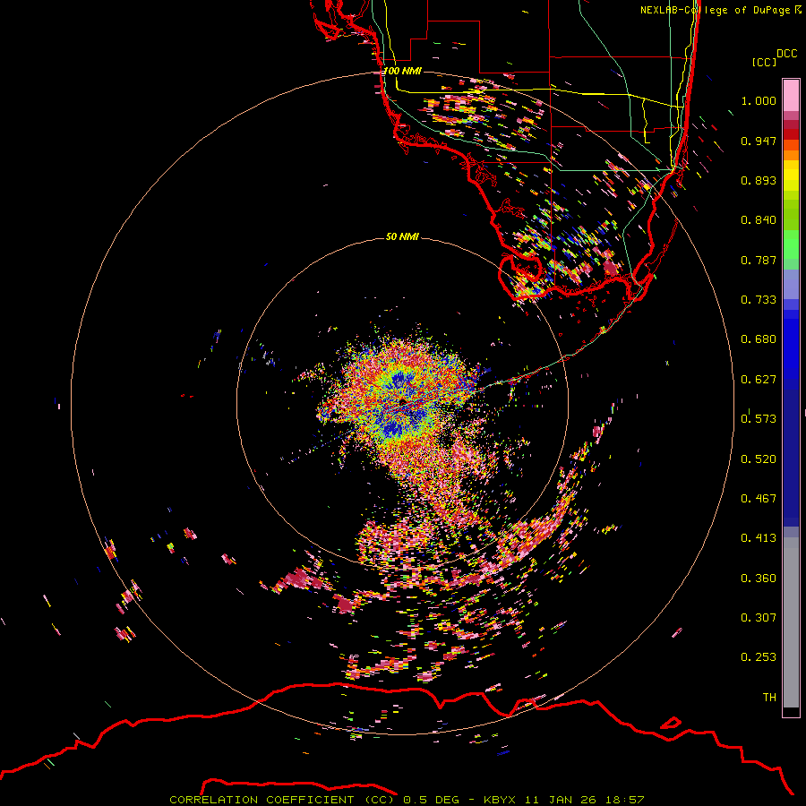Click the 0.840 scale value
Screen dimensions: 806x806
[759, 220]
